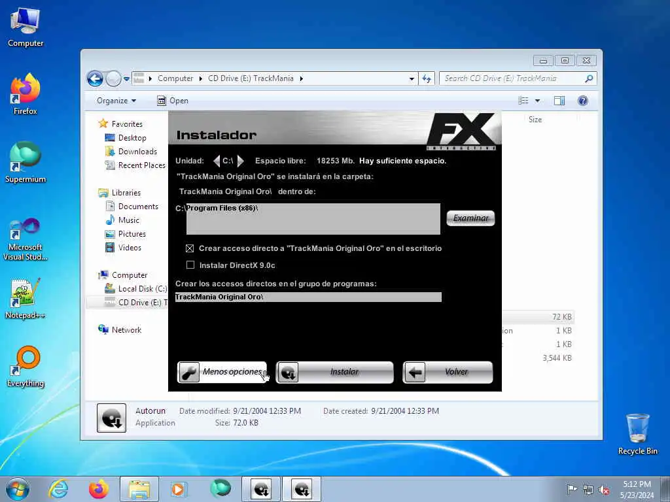Screen dimensions: 670x502
Task: Click the Explorer help icon
Action: (583, 101)
